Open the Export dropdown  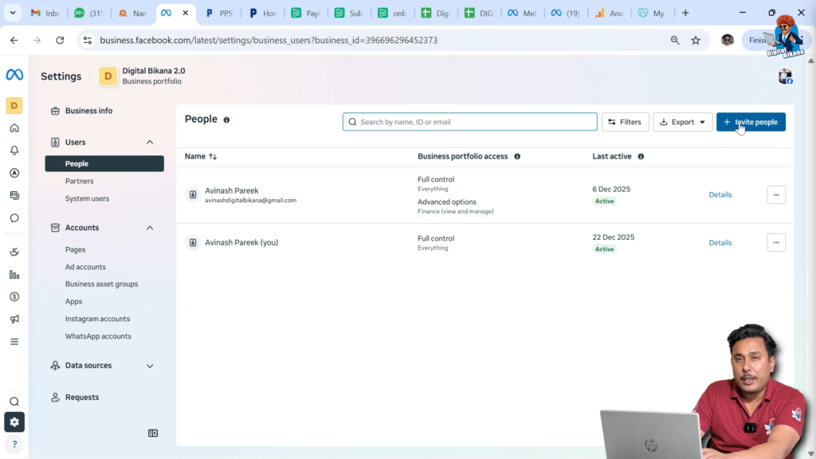click(x=682, y=122)
